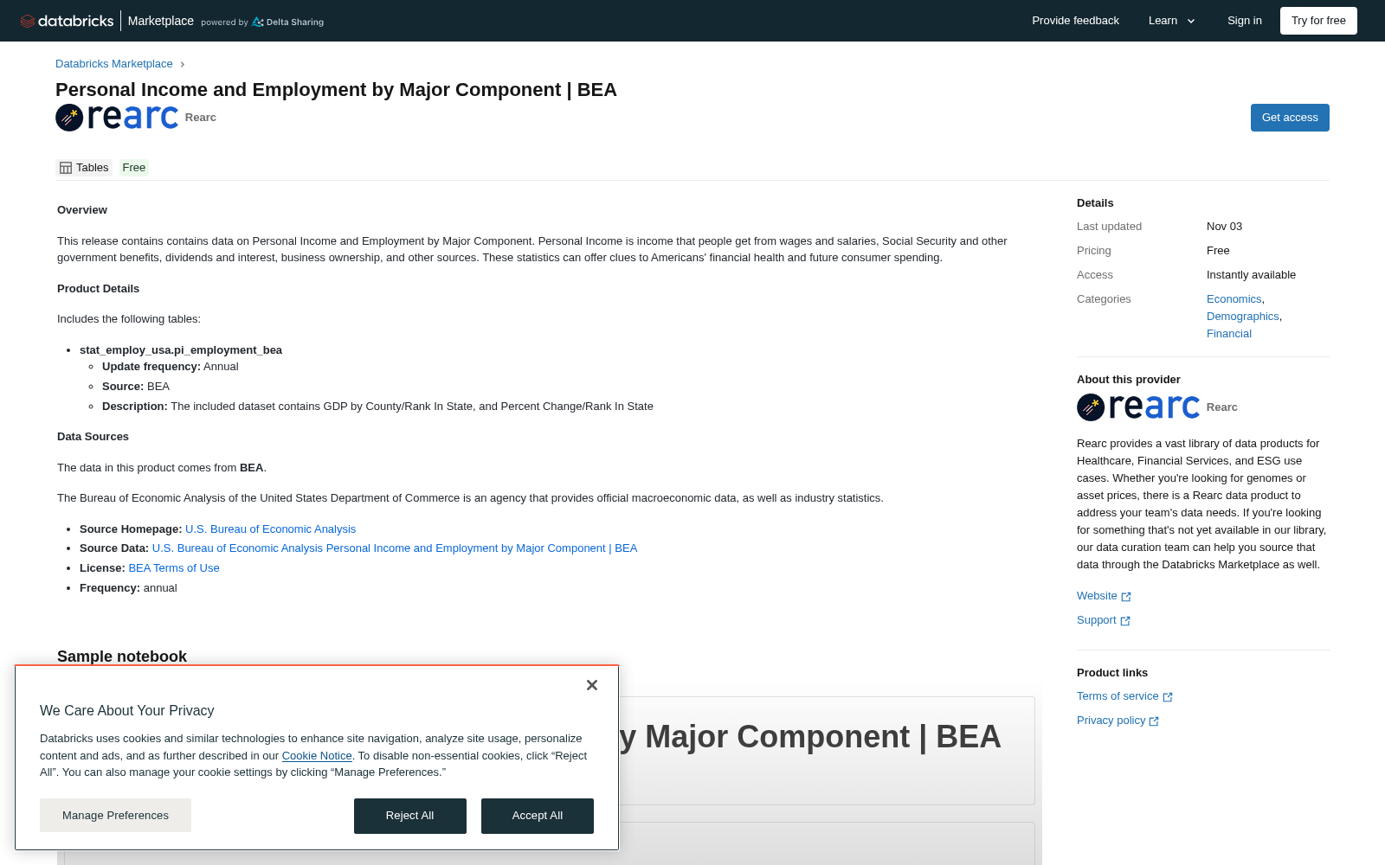Click the Databricks logo in header
Image resolution: width=1385 pixels, height=865 pixels.
(67, 21)
